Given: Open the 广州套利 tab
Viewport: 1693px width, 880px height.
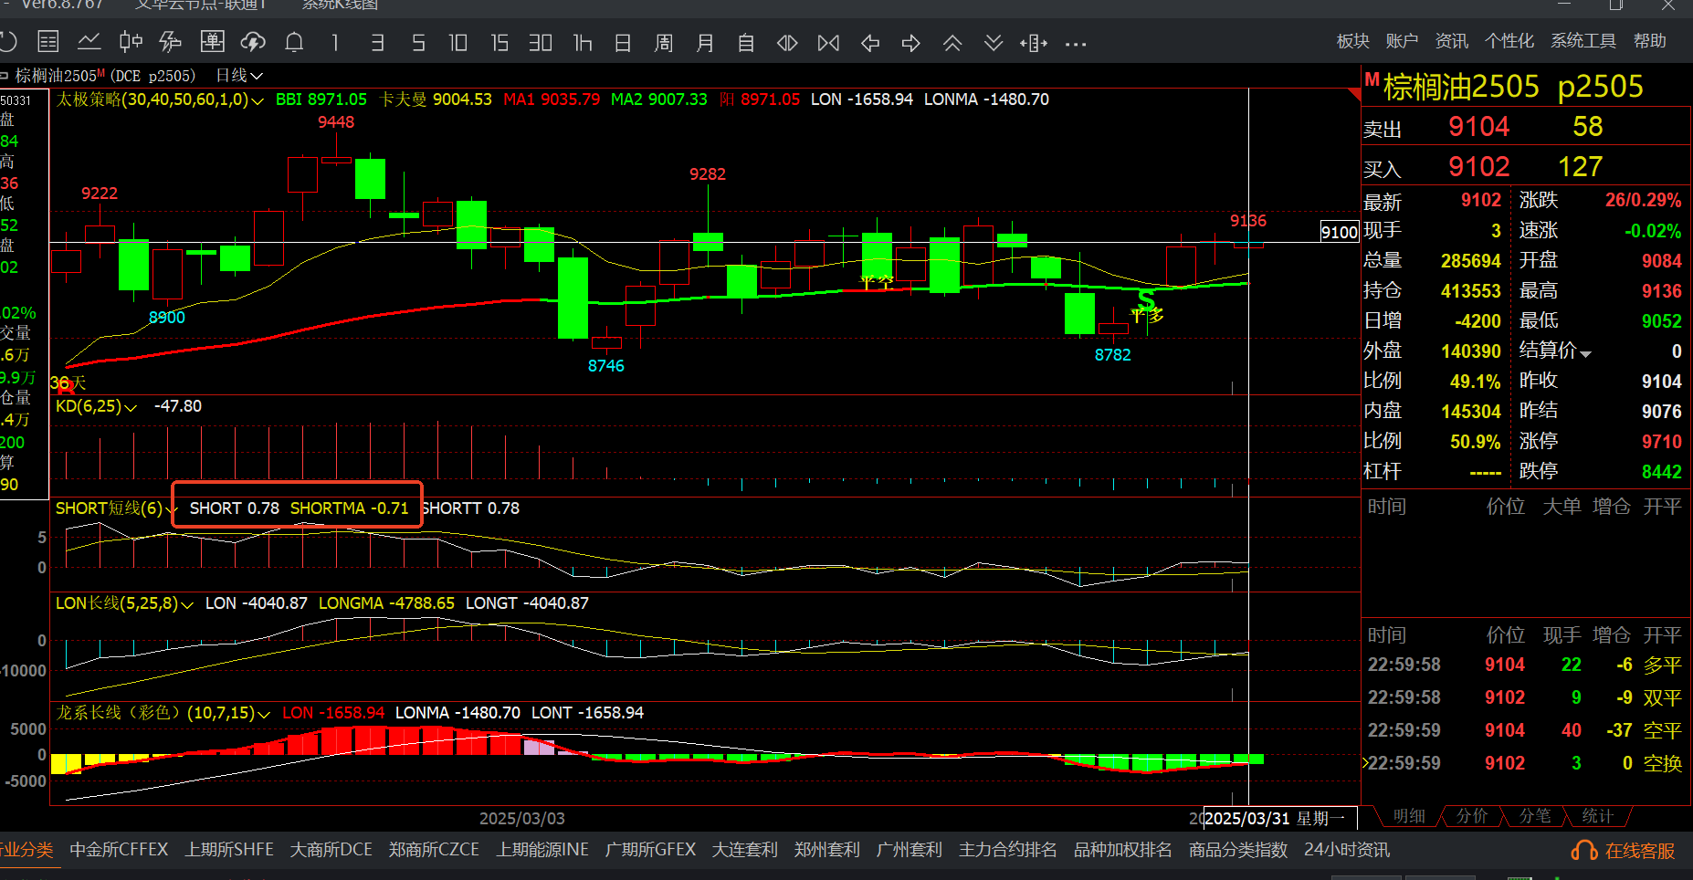Looking at the screenshot, I should pos(909,850).
